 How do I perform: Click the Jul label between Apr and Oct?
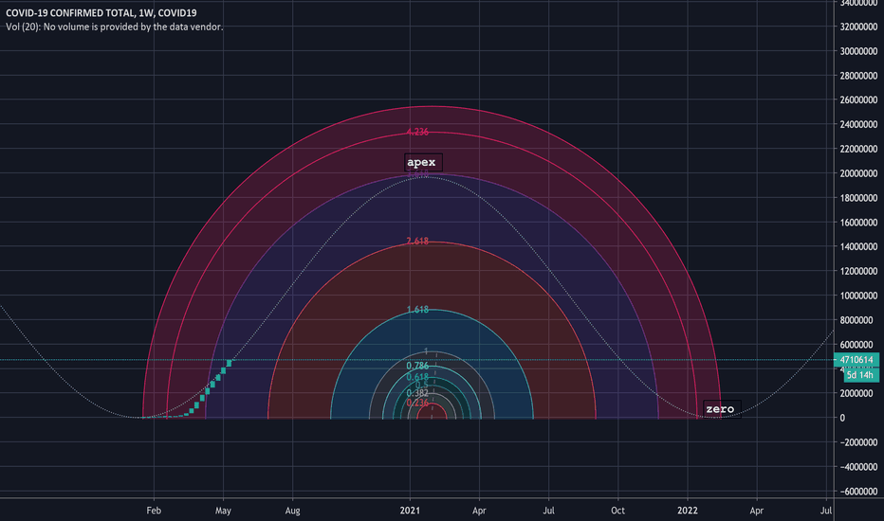click(x=548, y=511)
